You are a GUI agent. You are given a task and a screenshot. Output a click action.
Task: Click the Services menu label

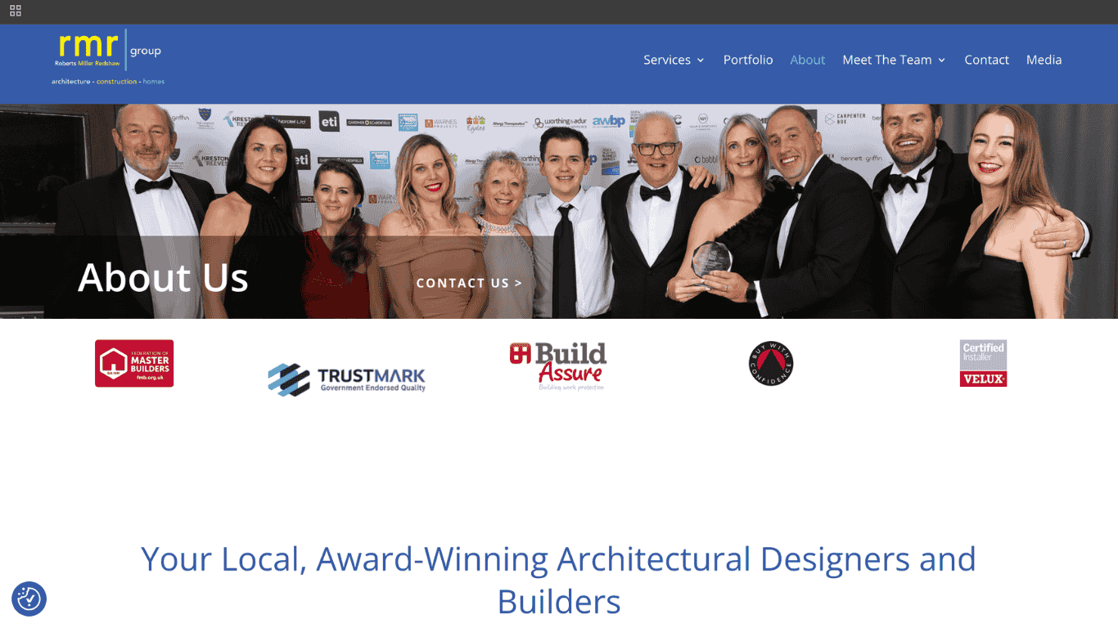point(666,60)
